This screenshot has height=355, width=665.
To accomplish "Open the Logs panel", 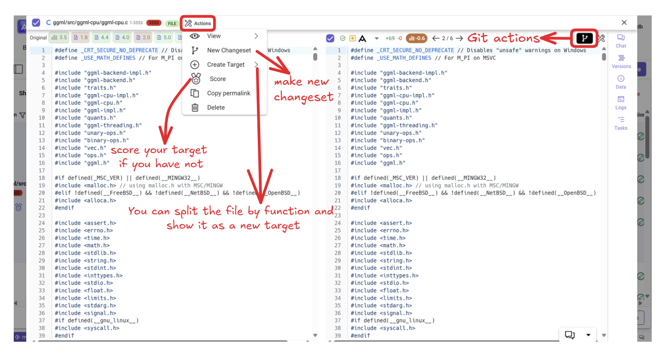I will coord(621,103).
